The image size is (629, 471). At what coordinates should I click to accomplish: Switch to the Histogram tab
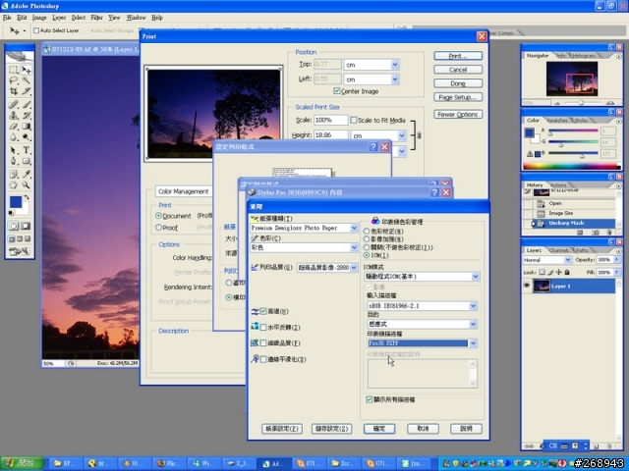coord(584,56)
